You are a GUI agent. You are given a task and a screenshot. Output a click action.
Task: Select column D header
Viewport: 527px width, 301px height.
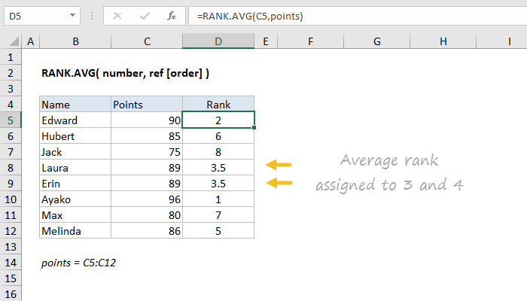[x=218, y=42]
